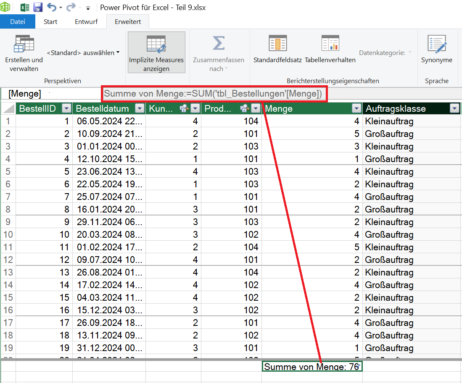
Task: Expand the <Standard> auswählen dropdown
Action: (x=83, y=53)
